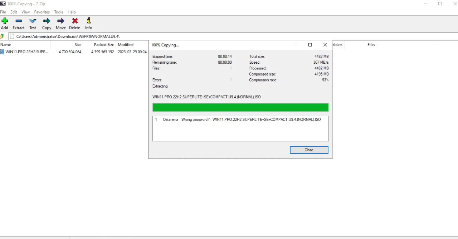This screenshot has height=239, width=458.
Task: Open the Tools menu
Action: coord(59,12)
